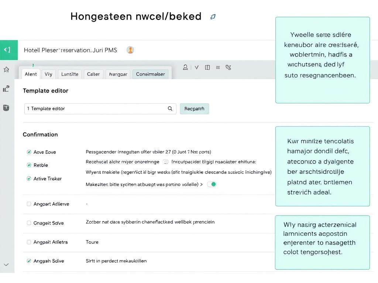
Task: Select the Retble radio option
Action: [29, 165]
